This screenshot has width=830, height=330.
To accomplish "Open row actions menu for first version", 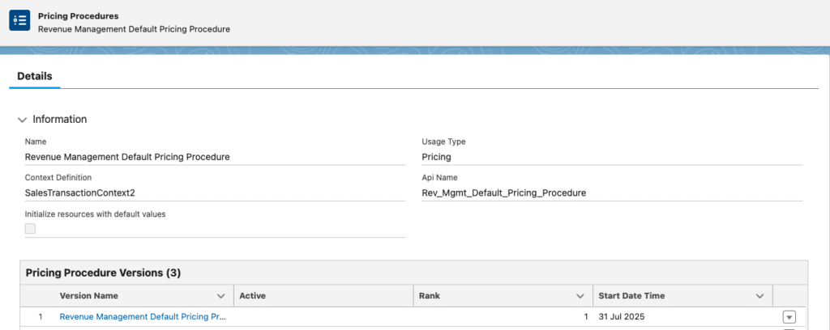I will click(x=789, y=317).
